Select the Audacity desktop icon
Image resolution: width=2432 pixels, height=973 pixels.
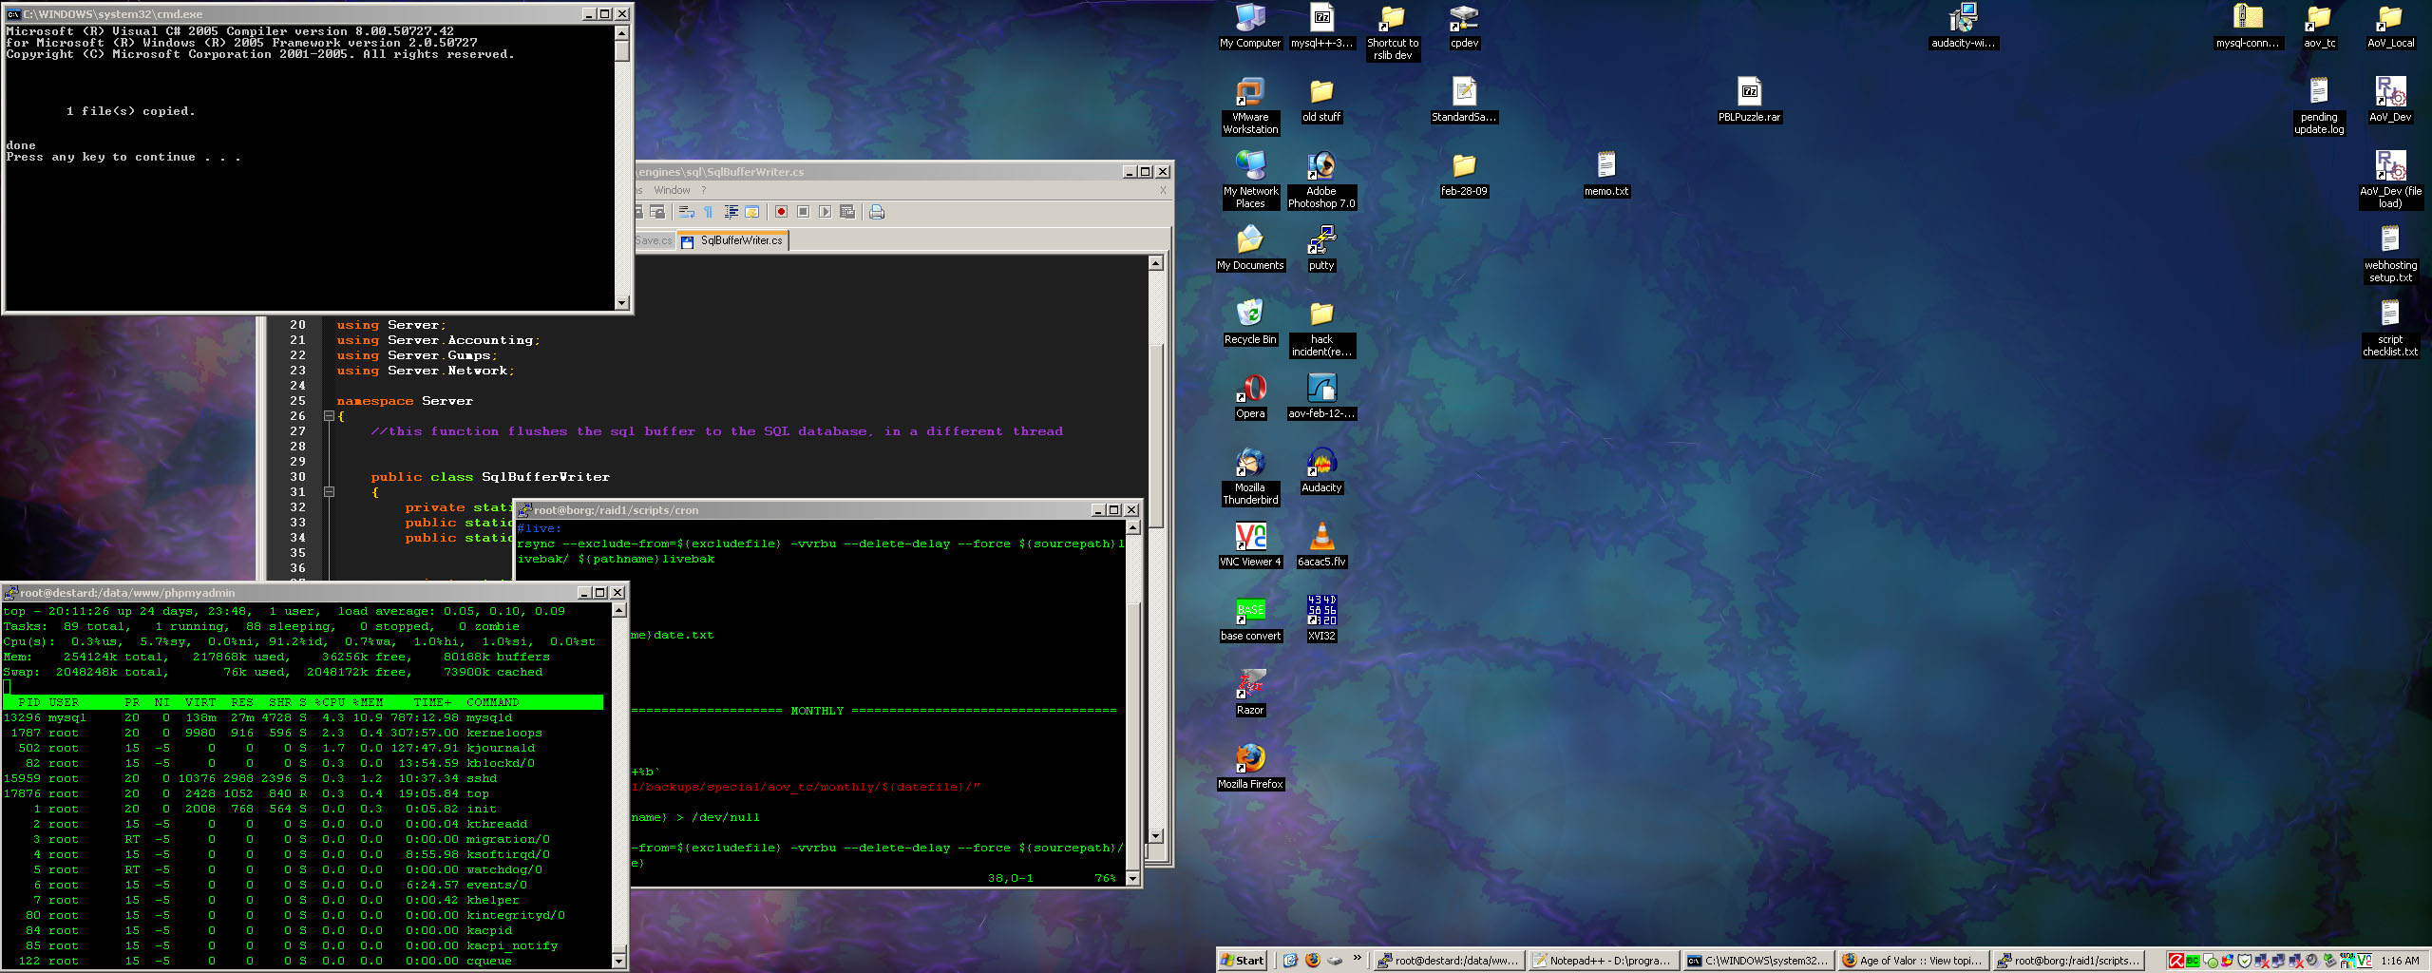(1321, 470)
